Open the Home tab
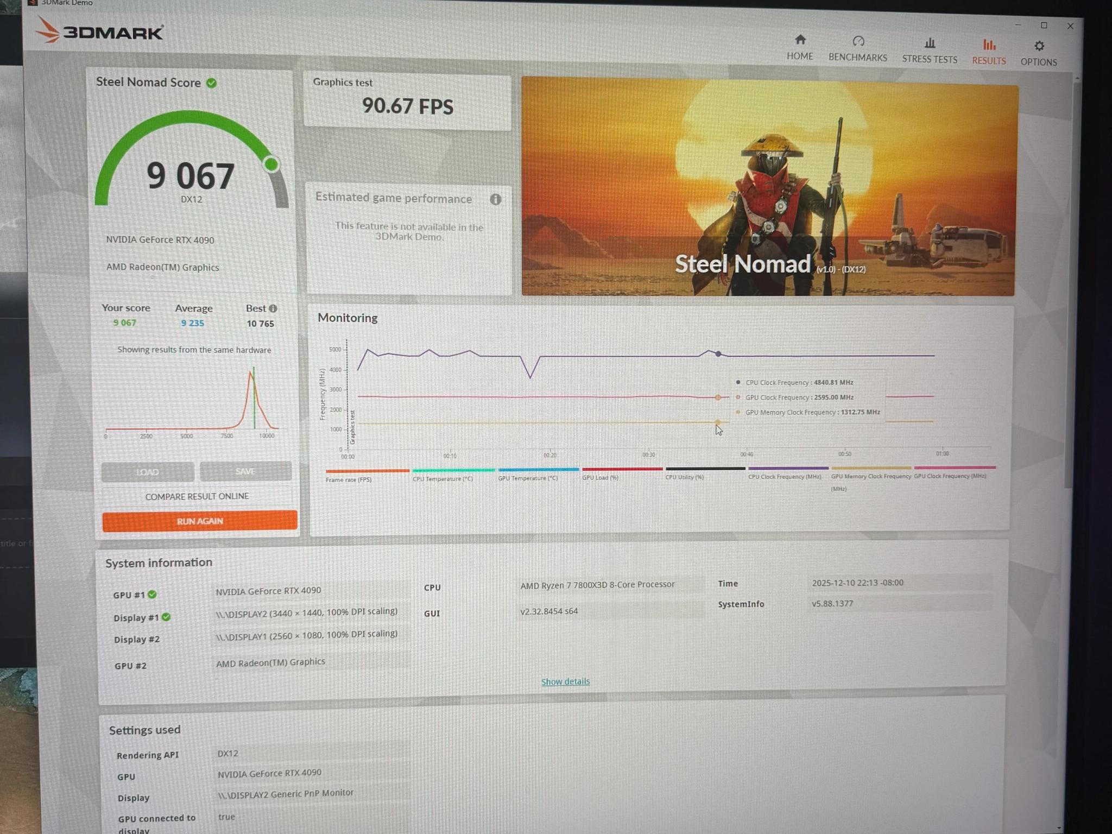Viewport: 1112px width, 834px height. [800, 47]
